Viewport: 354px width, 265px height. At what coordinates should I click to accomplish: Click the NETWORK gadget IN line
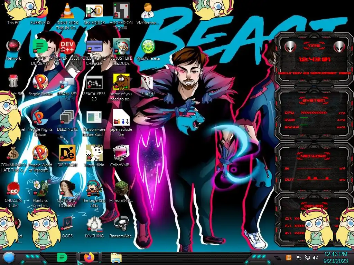point(314,168)
